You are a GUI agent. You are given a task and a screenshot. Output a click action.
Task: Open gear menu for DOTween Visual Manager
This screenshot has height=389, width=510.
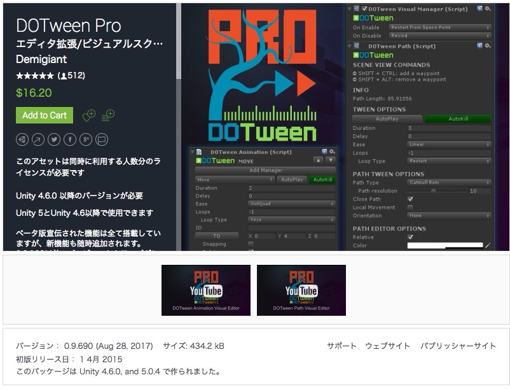488,9
